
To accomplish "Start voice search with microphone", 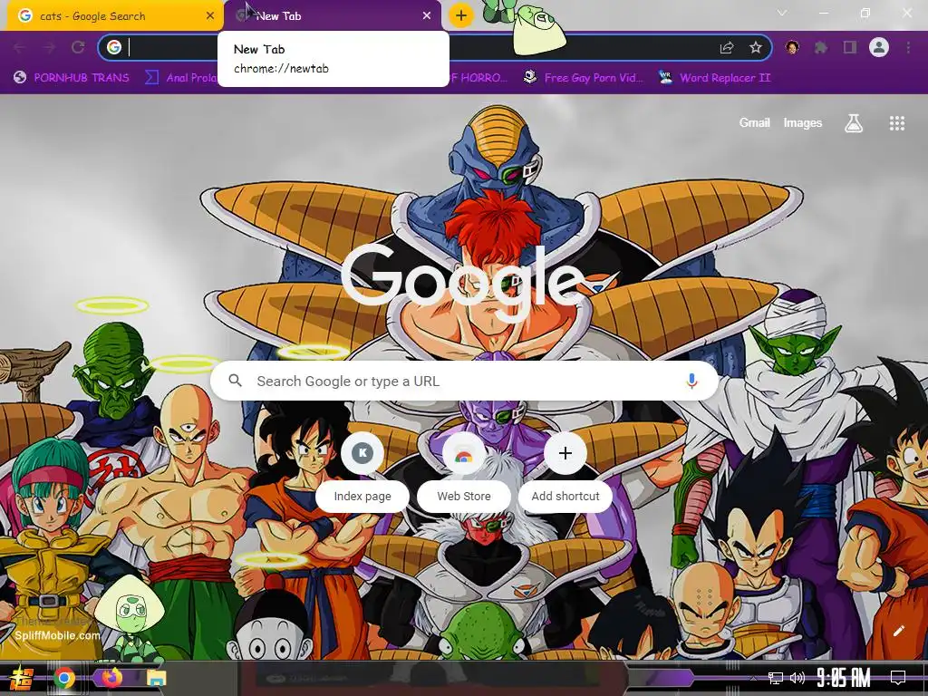I will (x=691, y=381).
